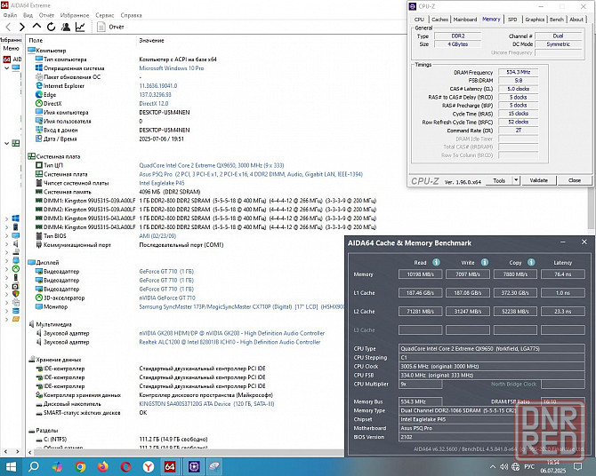Open the Отчёт menu in menu bar
Viewport: 596px width, 476px height.
point(46,15)
